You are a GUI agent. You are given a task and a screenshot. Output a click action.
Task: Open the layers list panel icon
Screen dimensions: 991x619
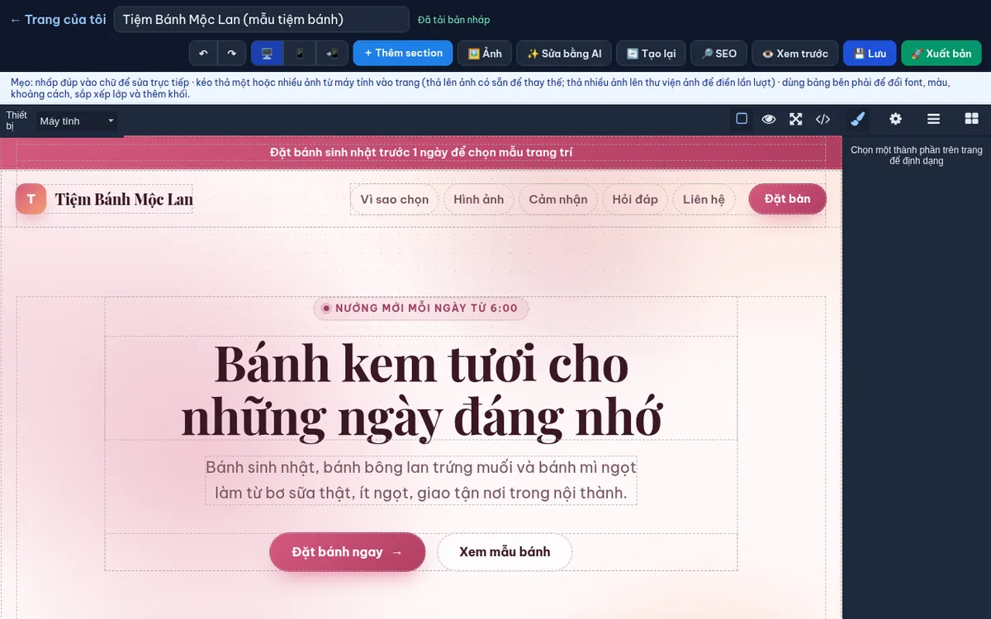click(x=933, y=119)
